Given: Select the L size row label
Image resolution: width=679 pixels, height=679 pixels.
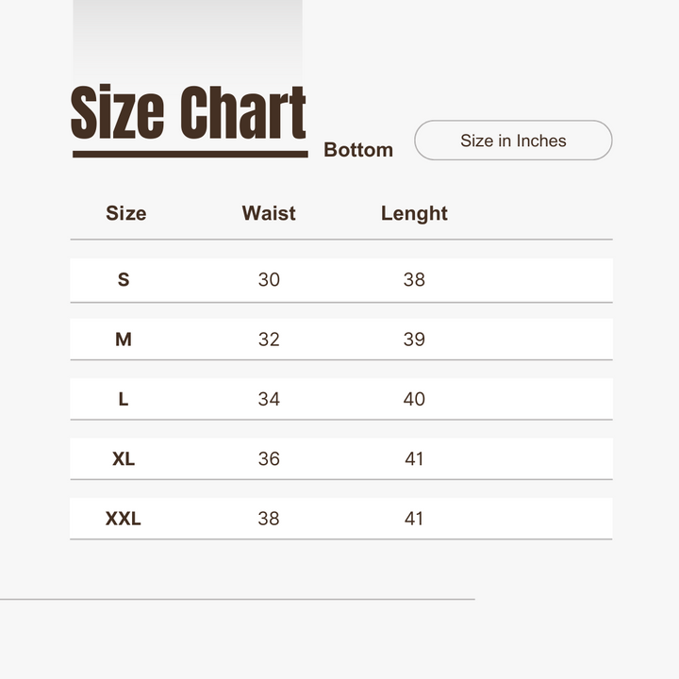Looking at the screenshot, I should [x=124, y=399].
